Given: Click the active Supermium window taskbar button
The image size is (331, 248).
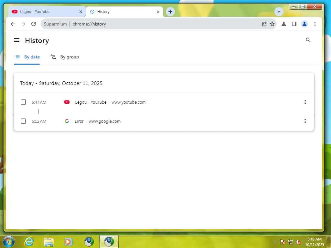Looking at the screenshot, I should point(109,242).
